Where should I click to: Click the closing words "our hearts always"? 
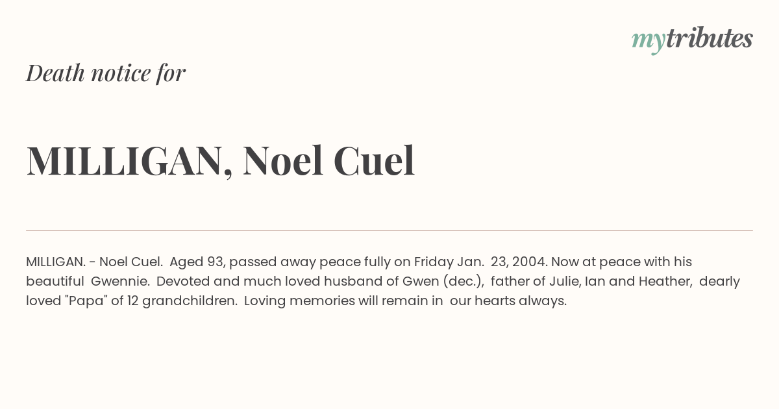click(x=506, y=301)
